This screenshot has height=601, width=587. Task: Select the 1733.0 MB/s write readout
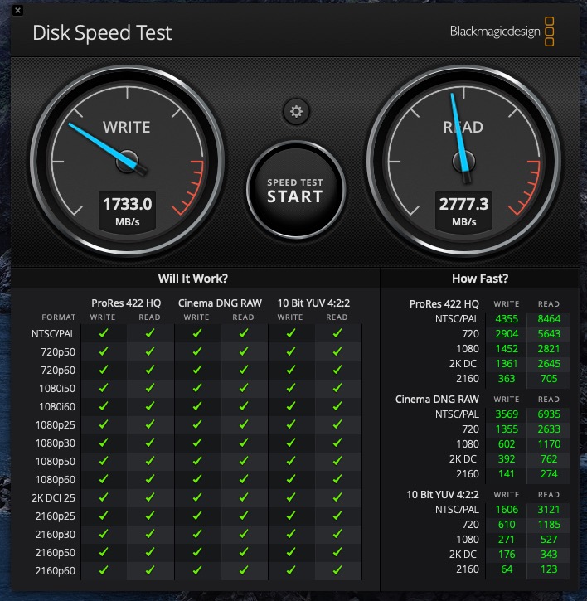coord(128,211)
